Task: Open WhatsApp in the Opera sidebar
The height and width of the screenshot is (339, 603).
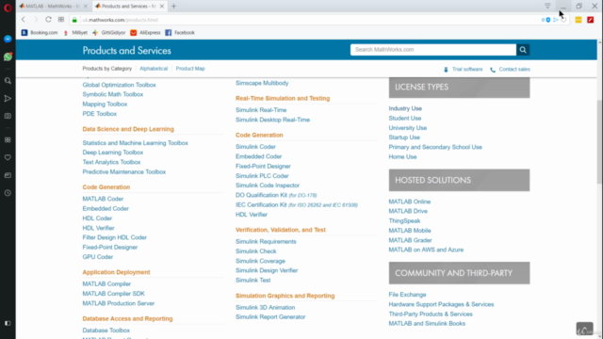Action: 8,56
